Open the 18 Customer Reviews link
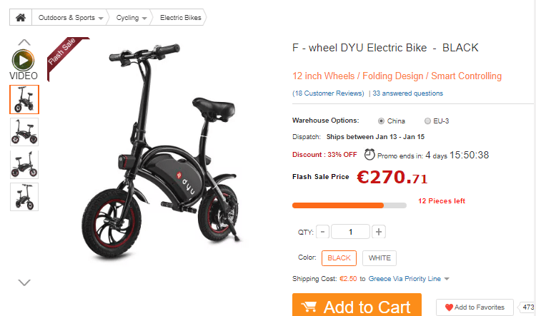Screen dimensions: 536x316 (328, 93)
